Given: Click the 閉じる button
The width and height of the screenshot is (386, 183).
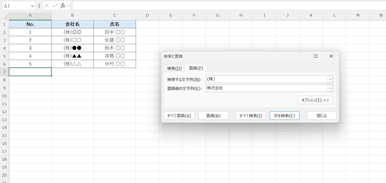Looking at the screenshot, I should 322,116.
